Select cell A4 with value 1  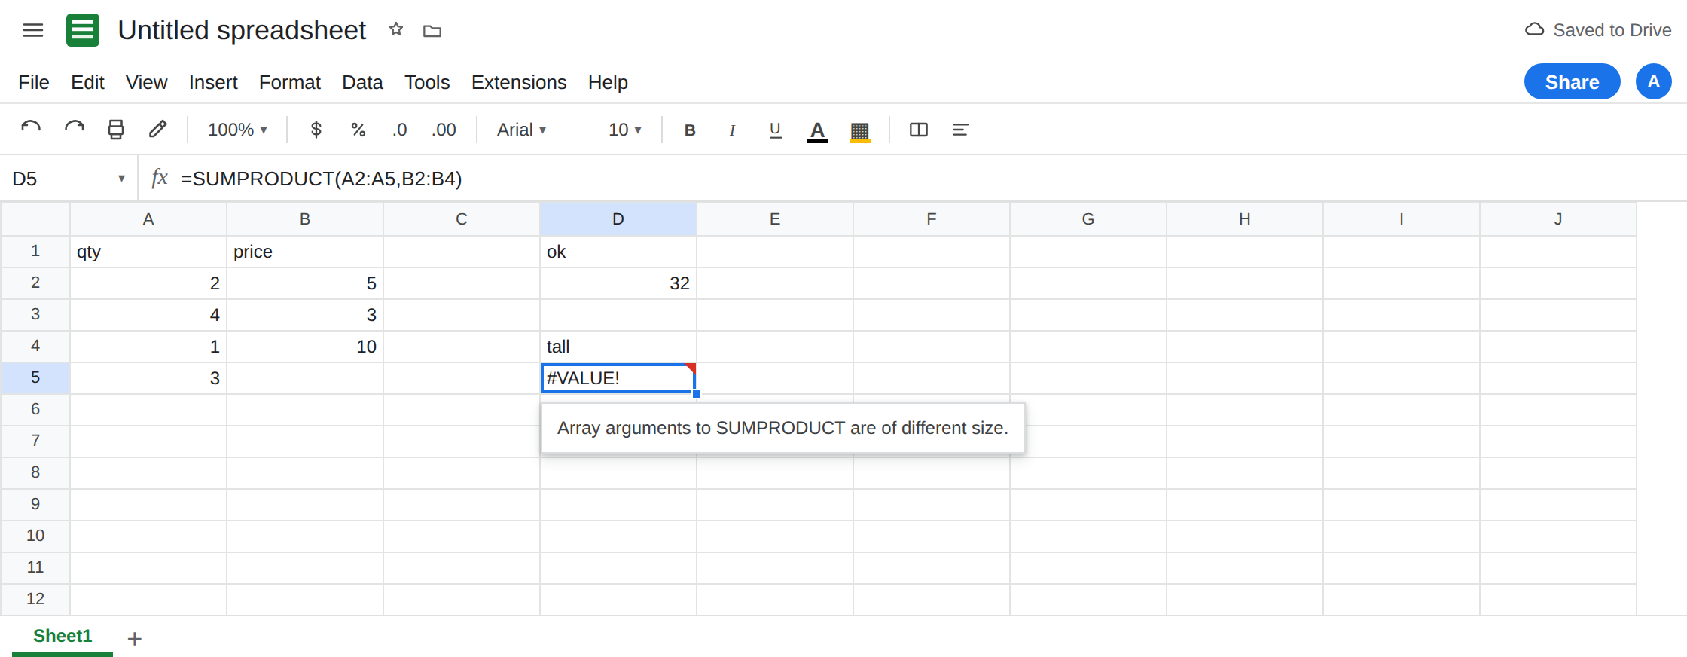click(148, 347)
